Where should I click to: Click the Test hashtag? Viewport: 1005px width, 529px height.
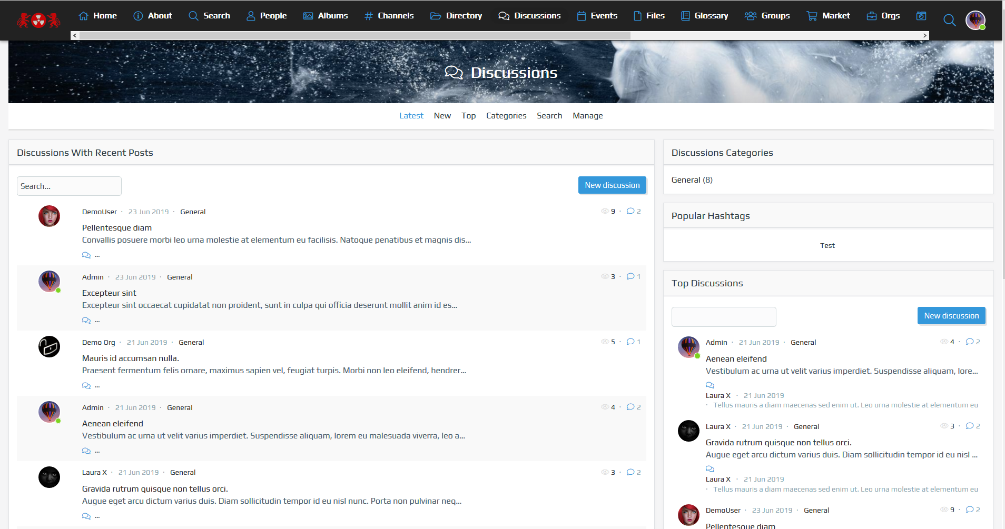[x=827, y=246]
